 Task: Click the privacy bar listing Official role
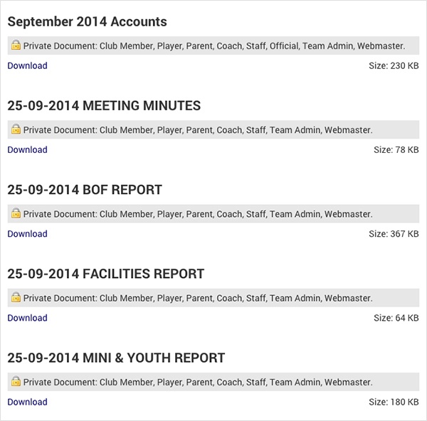[x=213, y=46]
